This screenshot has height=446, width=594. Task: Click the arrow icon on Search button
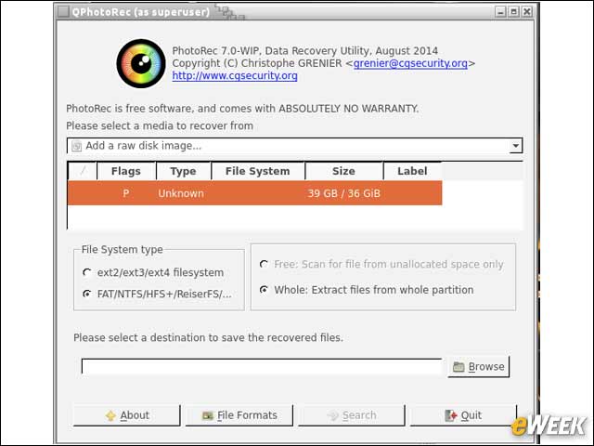point(332,415)
